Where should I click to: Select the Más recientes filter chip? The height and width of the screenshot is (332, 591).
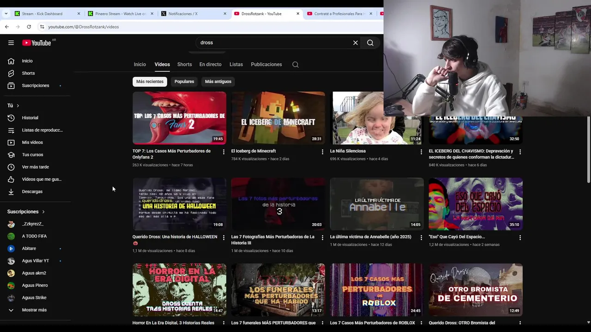coord(150,82)
